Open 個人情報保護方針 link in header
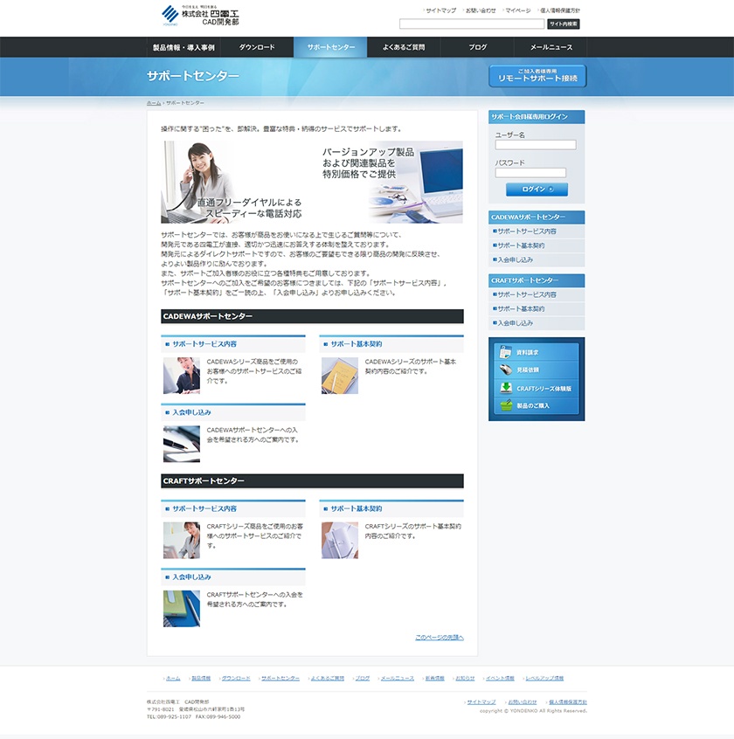The image size is (734, 739). (x=559, y=10)
